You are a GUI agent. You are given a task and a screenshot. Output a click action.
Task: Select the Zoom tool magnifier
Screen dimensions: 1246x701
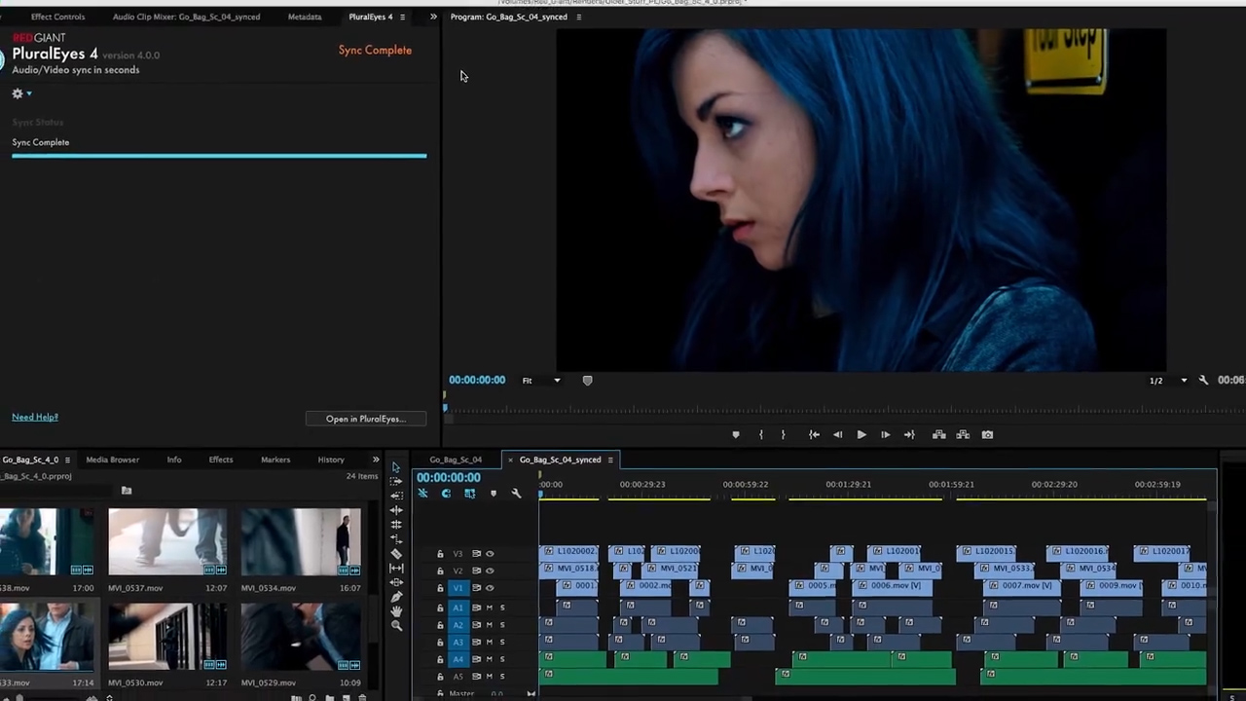point(396,626)
